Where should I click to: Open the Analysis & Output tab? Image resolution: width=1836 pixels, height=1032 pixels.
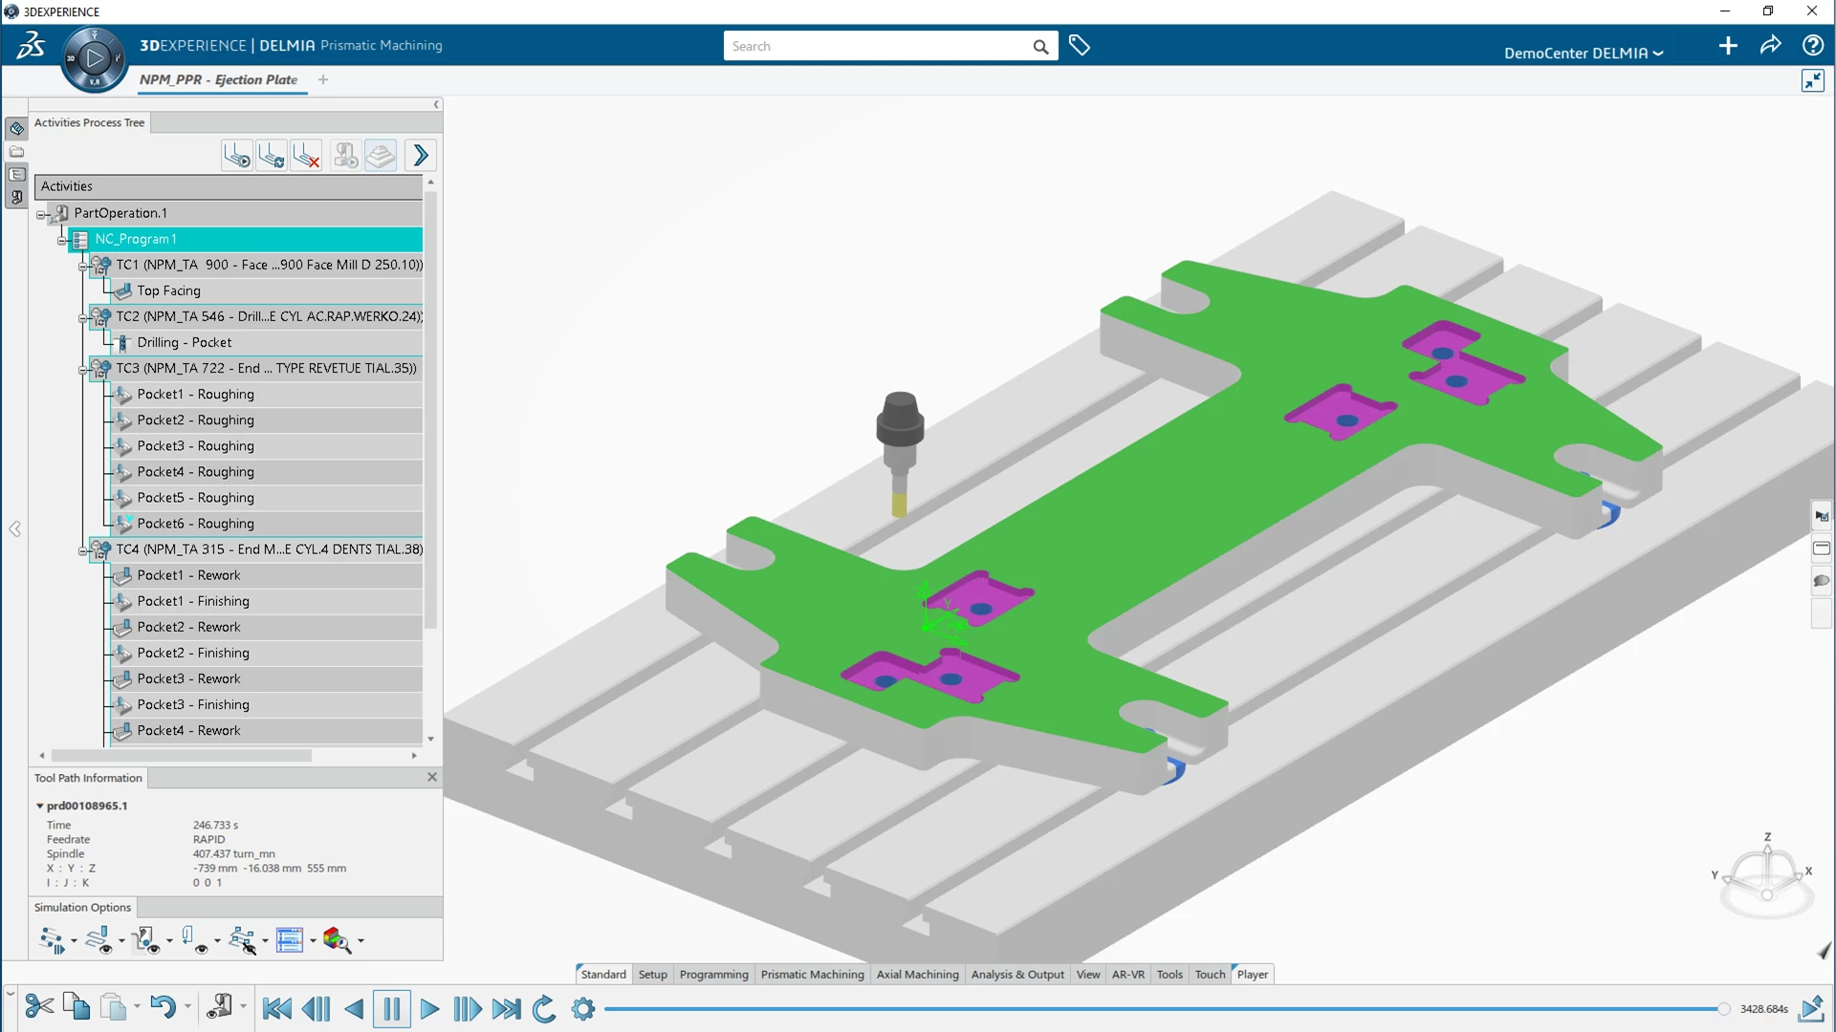[x=1017, y=975]
